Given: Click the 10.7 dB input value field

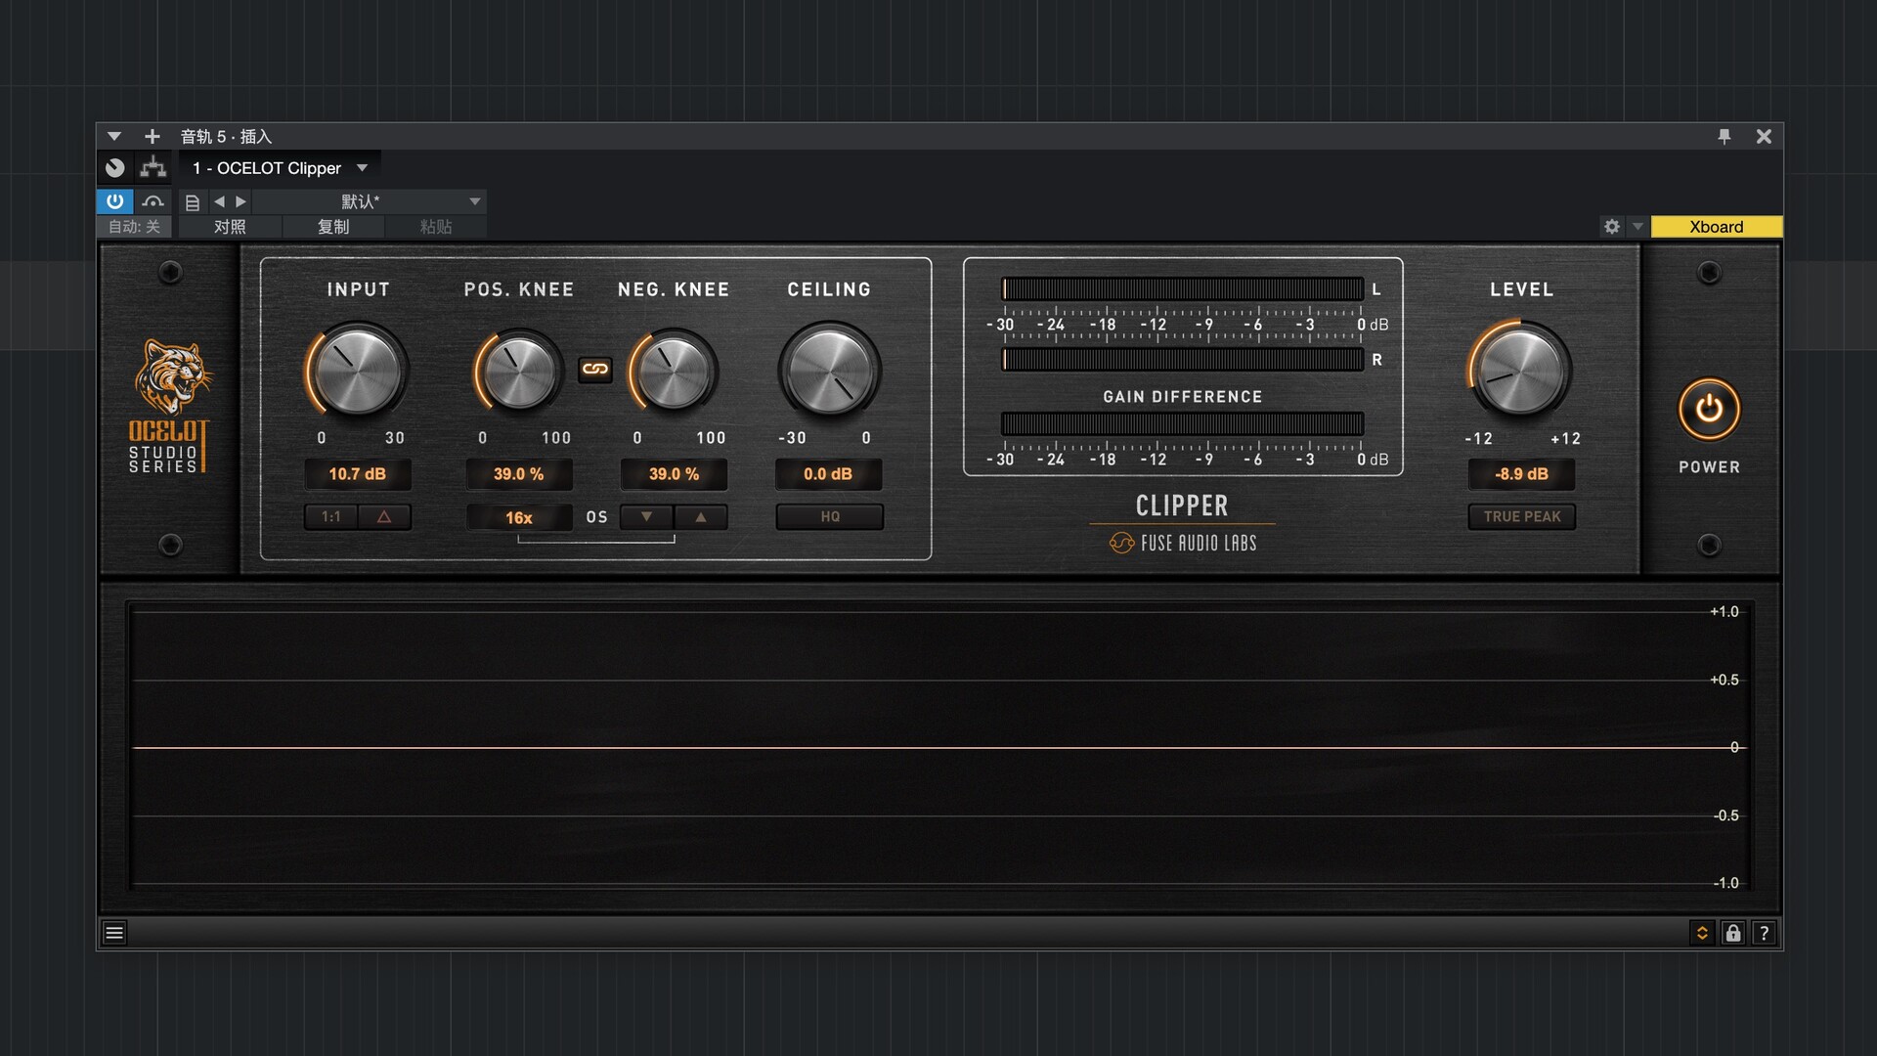Looking at the screenshot, I should click(358, 474).
